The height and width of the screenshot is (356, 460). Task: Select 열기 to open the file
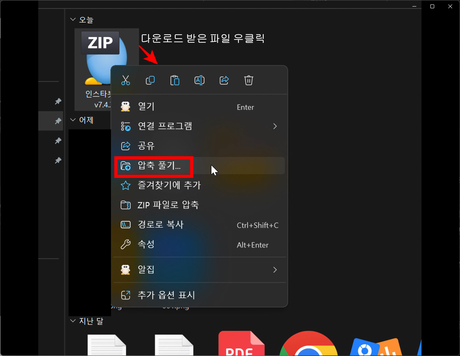[199, 107]
